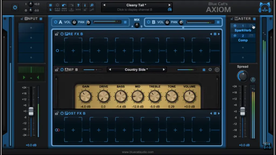Viewport: 276px width, 155px height.
Task: Adjust the amp GAIN knob
Action: (85, 97)
